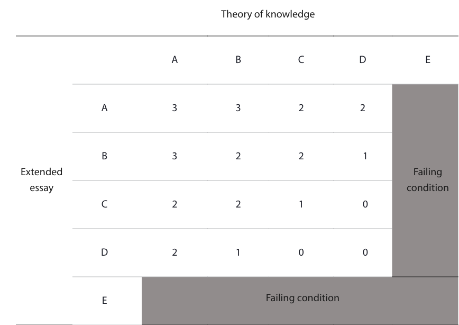Image resolution: width=459 pixels, height=325 pixels.
Task: Select the Extended essay row E label
Action: (105, 300)
